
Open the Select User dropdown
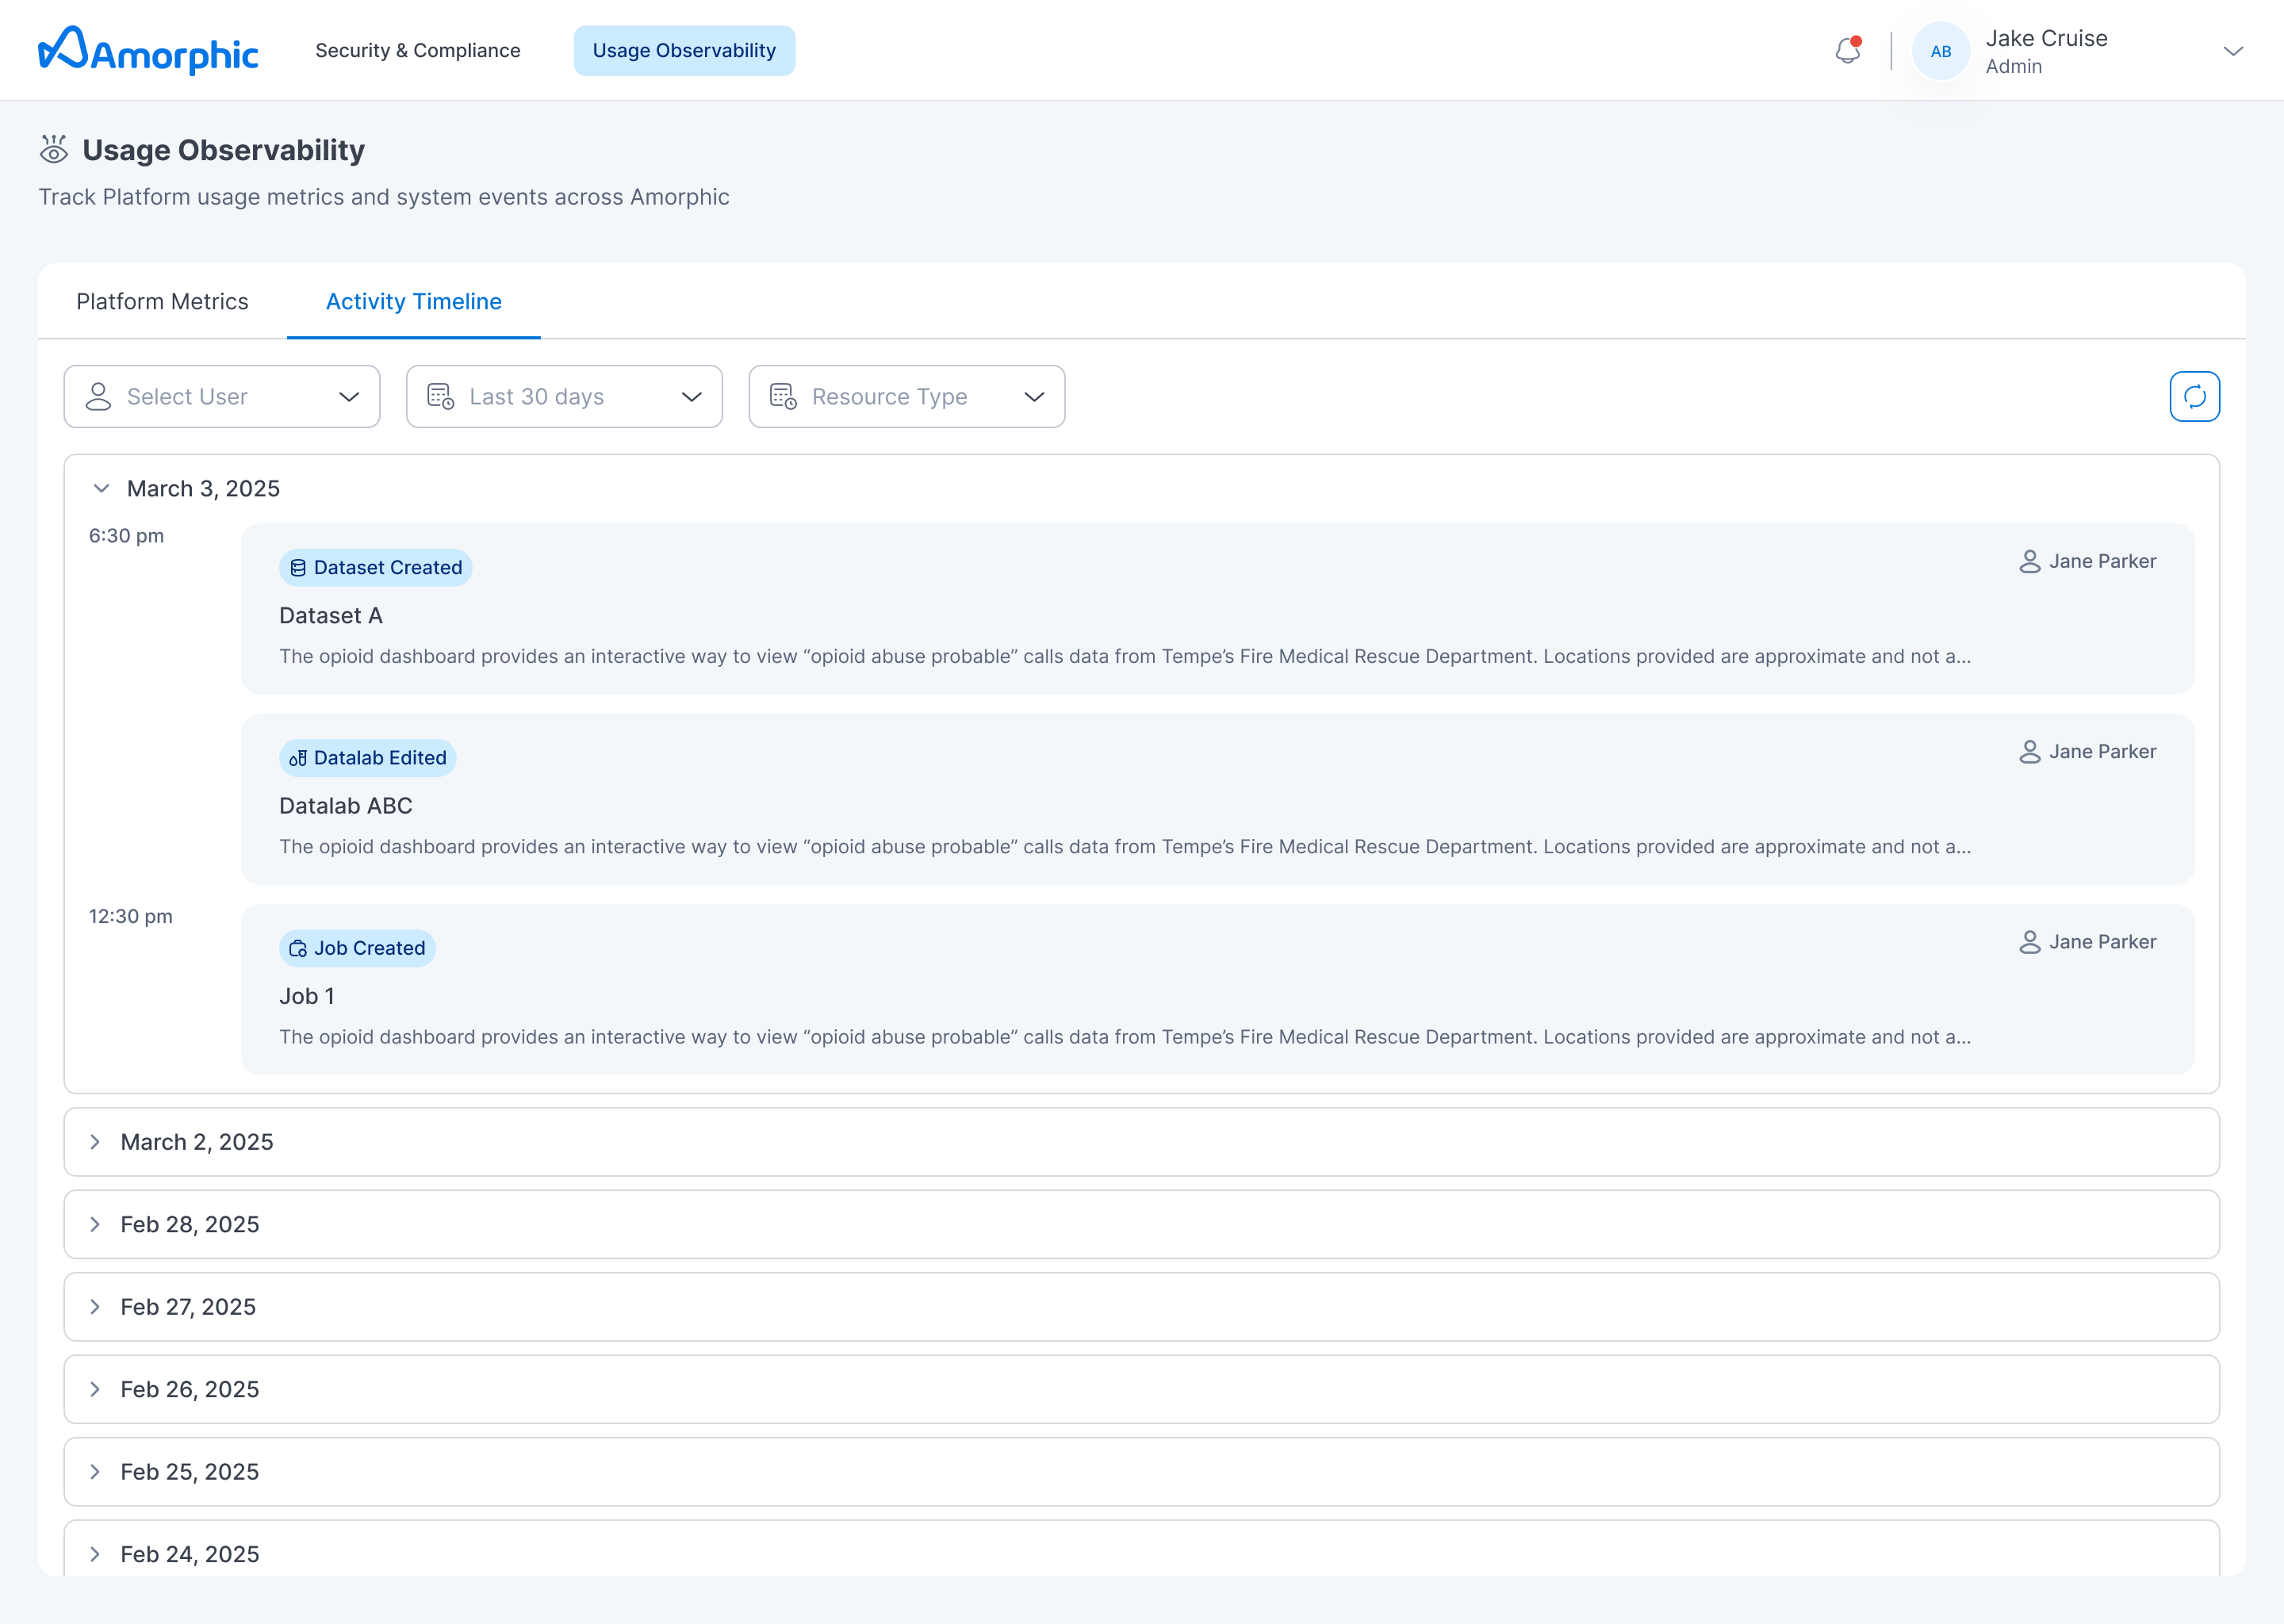222,397
